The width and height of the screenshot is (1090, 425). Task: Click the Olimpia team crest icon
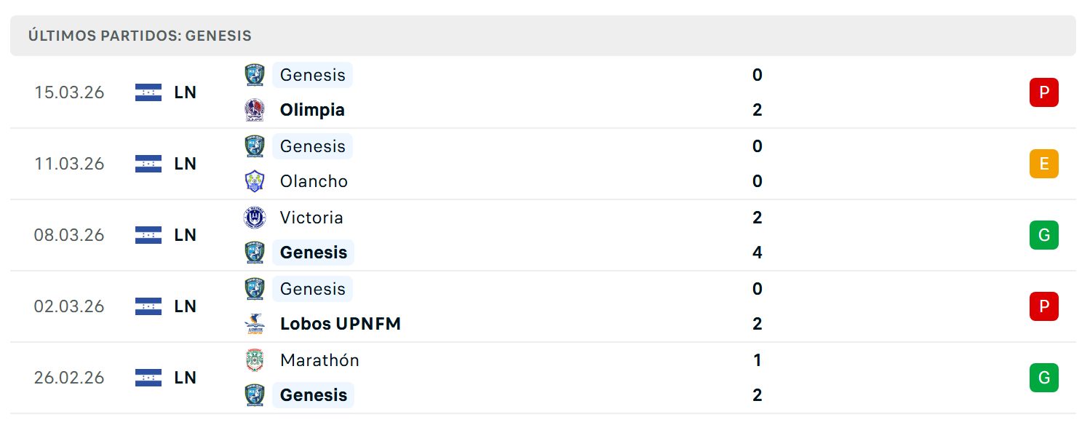pos(255,110)
